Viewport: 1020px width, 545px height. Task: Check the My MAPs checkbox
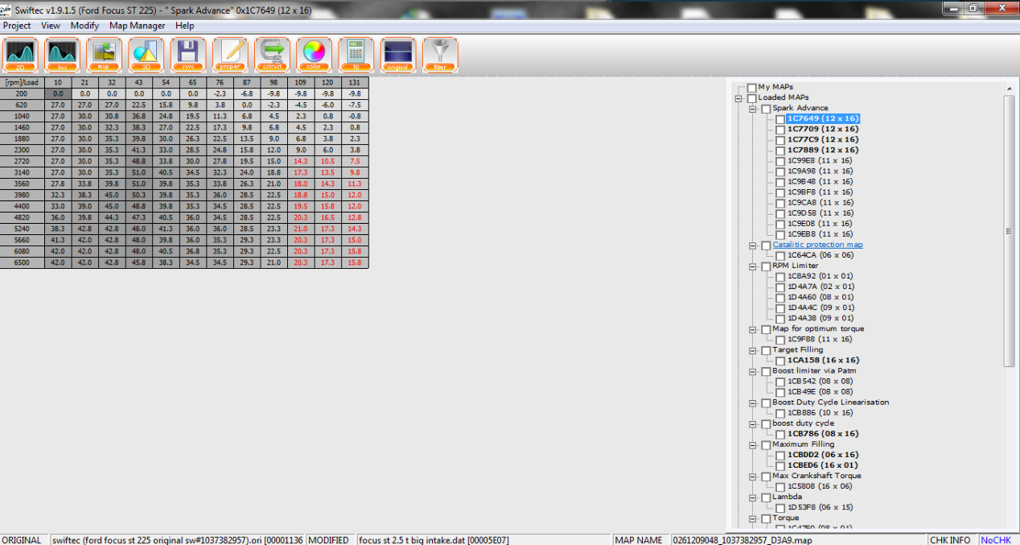tap(751, 88)
